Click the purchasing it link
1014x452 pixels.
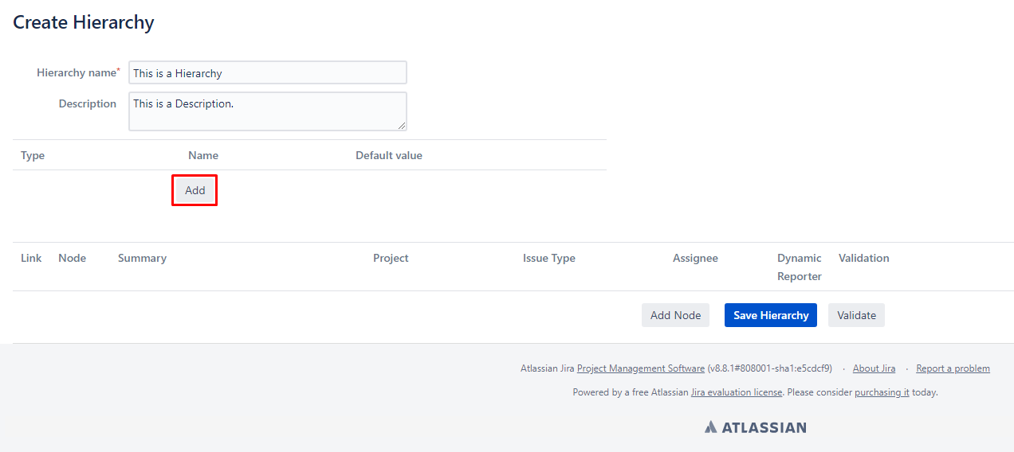click(882, 392)
